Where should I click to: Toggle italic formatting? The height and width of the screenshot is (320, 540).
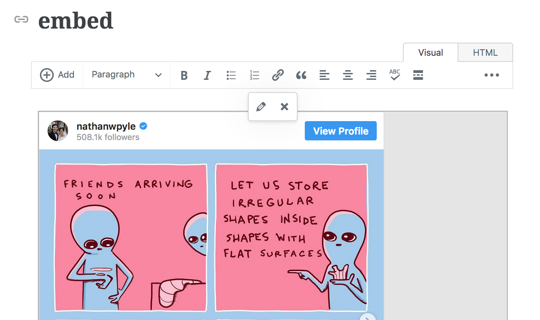(207, 75)
